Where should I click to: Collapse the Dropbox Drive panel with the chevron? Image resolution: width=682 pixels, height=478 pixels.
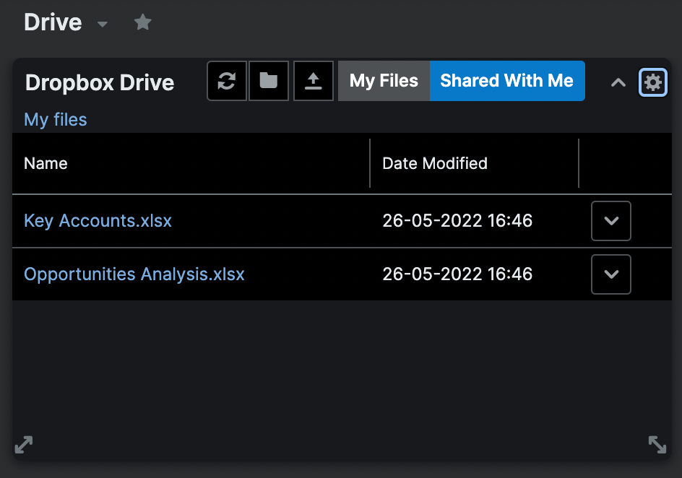(x=618, y=82)
